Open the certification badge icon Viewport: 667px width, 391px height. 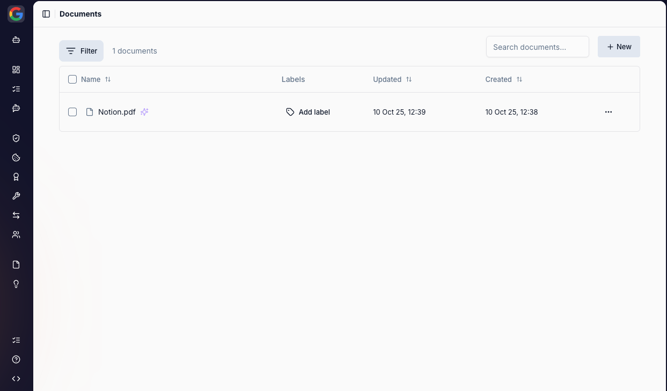pyautogui.click(x=16, y=177)
